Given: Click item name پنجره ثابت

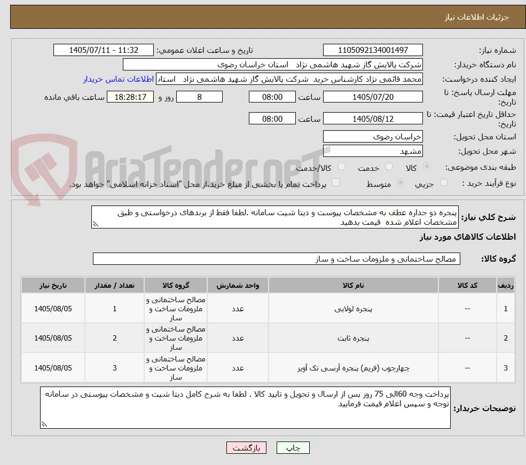Looking at the screenshot, I should coord(353,338).
